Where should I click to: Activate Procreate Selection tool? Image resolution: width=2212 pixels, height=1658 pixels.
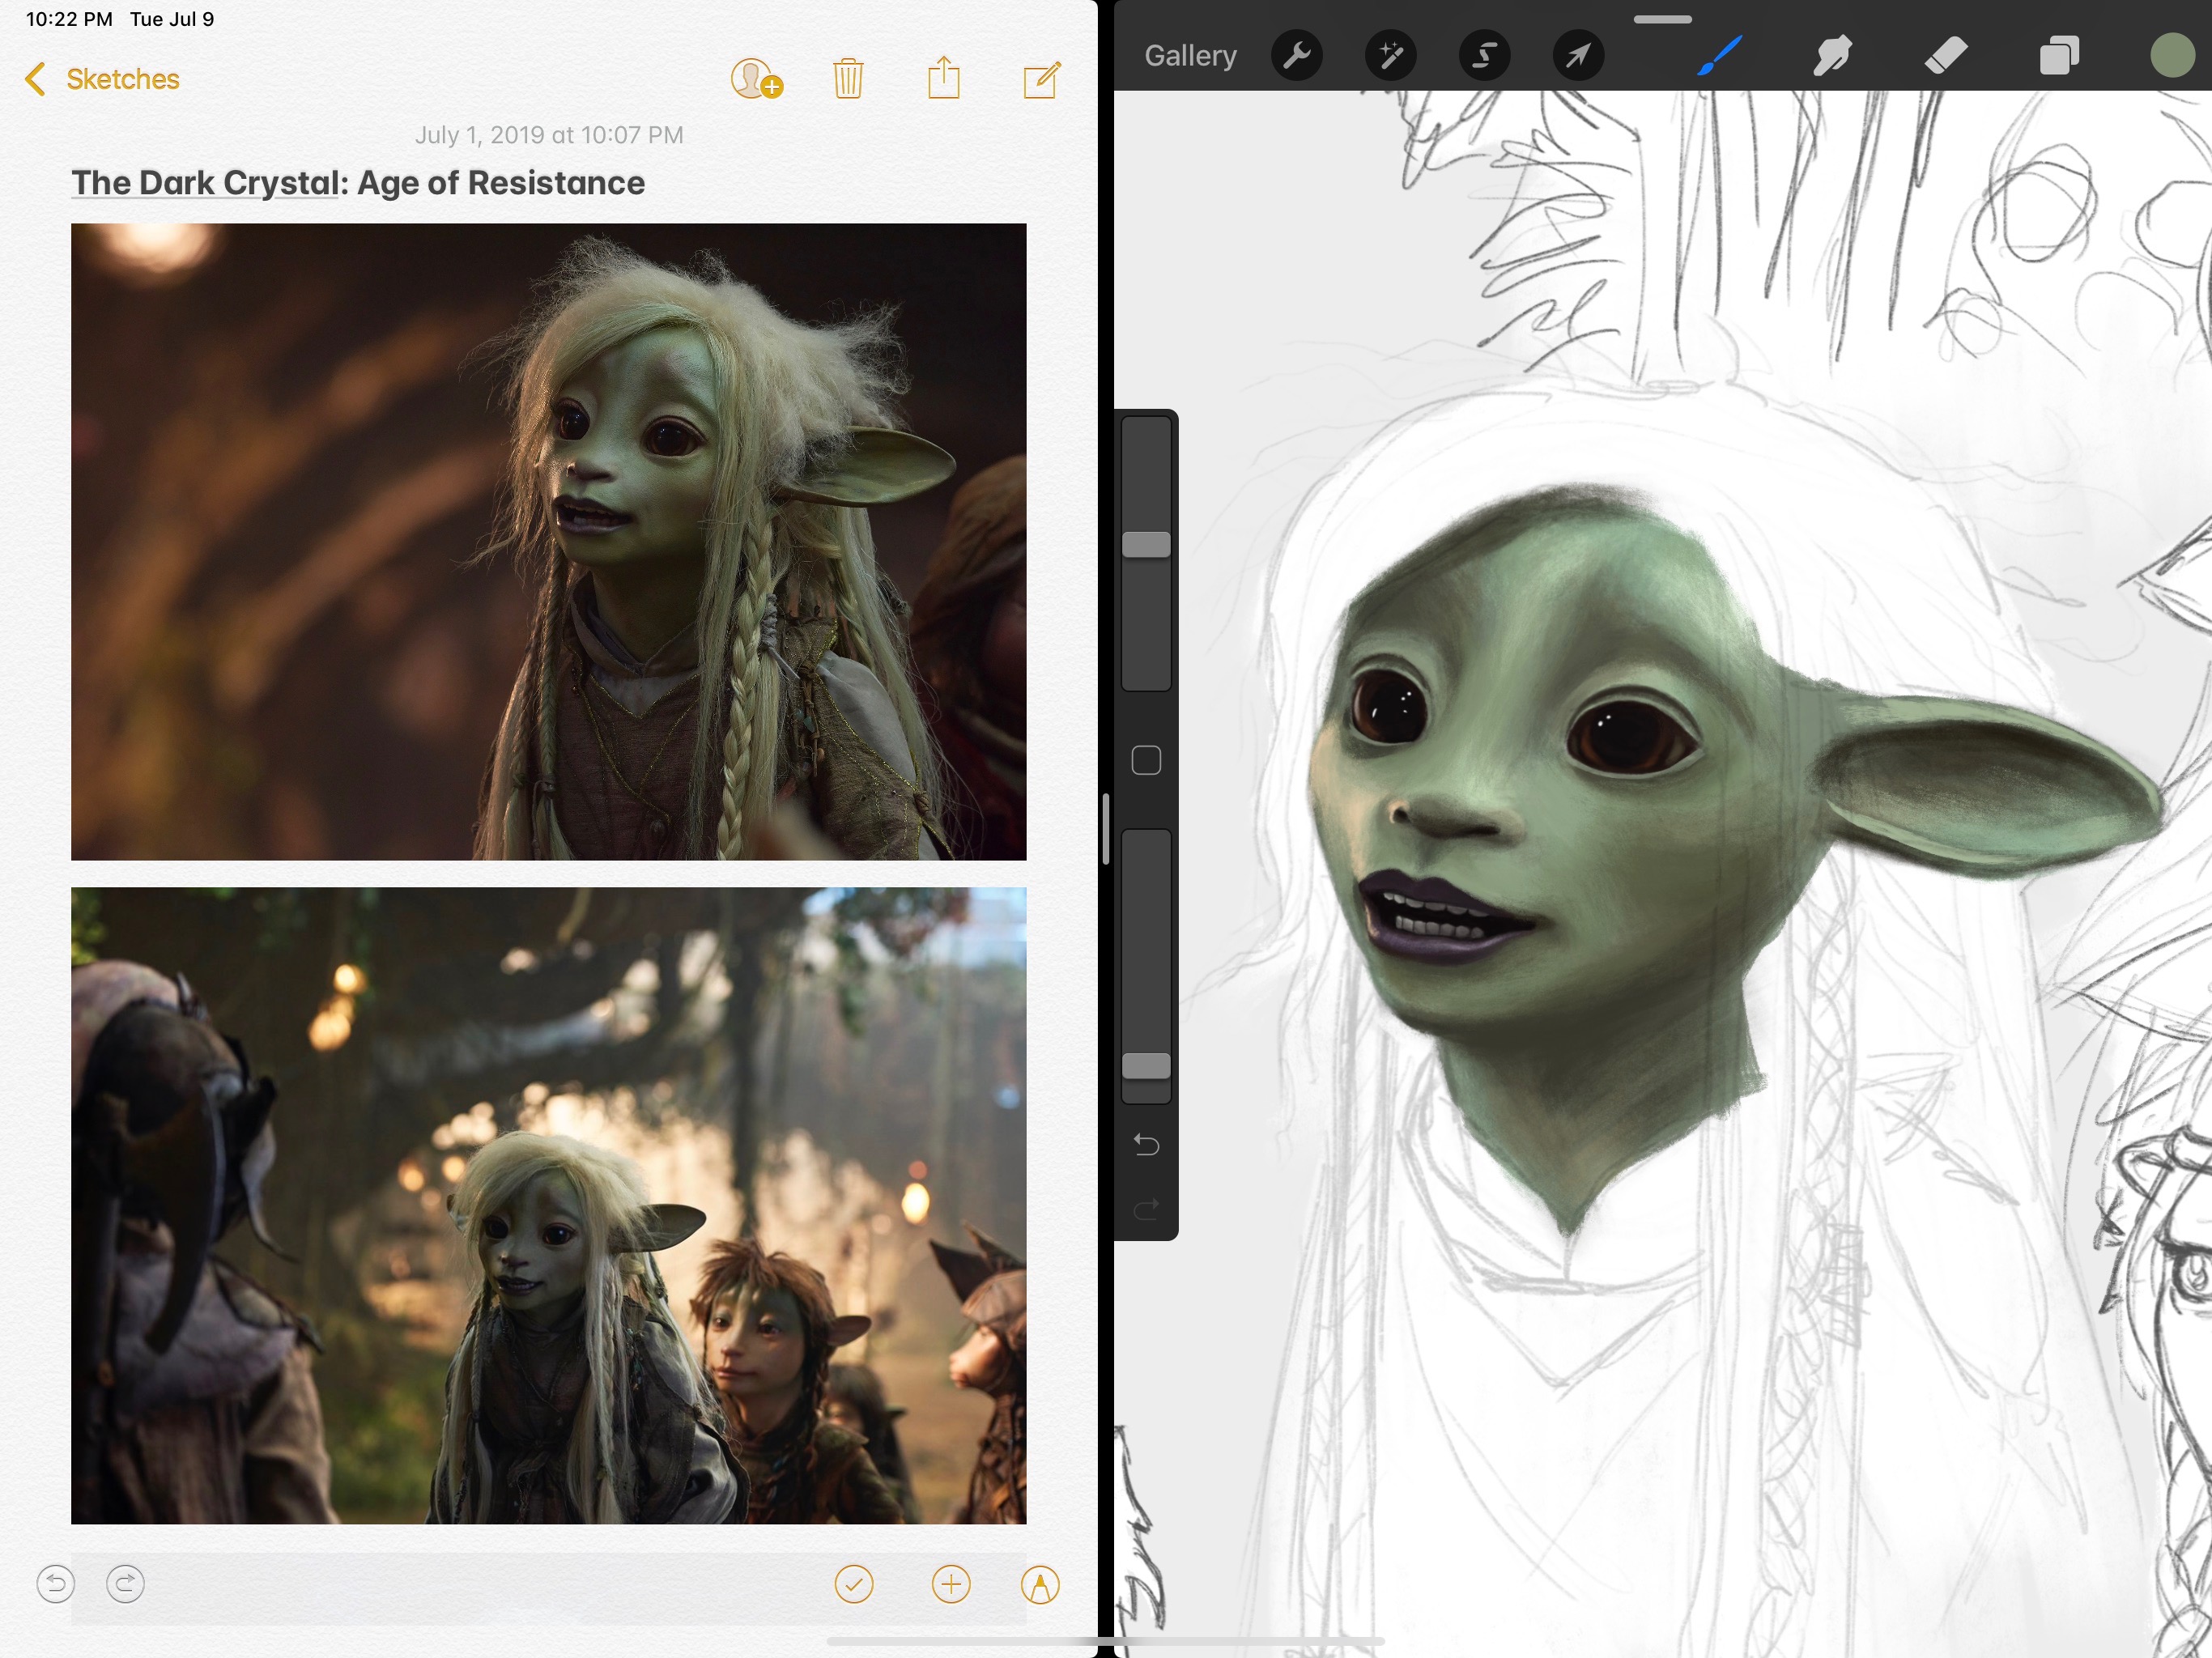[x=1484, y=56]
